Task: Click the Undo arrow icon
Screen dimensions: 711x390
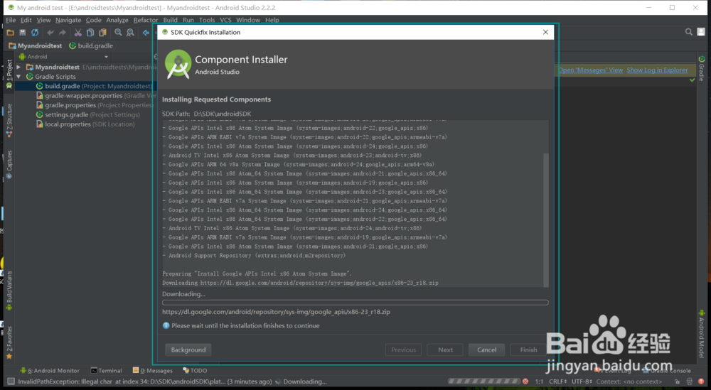Action: pyautogui.click(x=50, y=33)
